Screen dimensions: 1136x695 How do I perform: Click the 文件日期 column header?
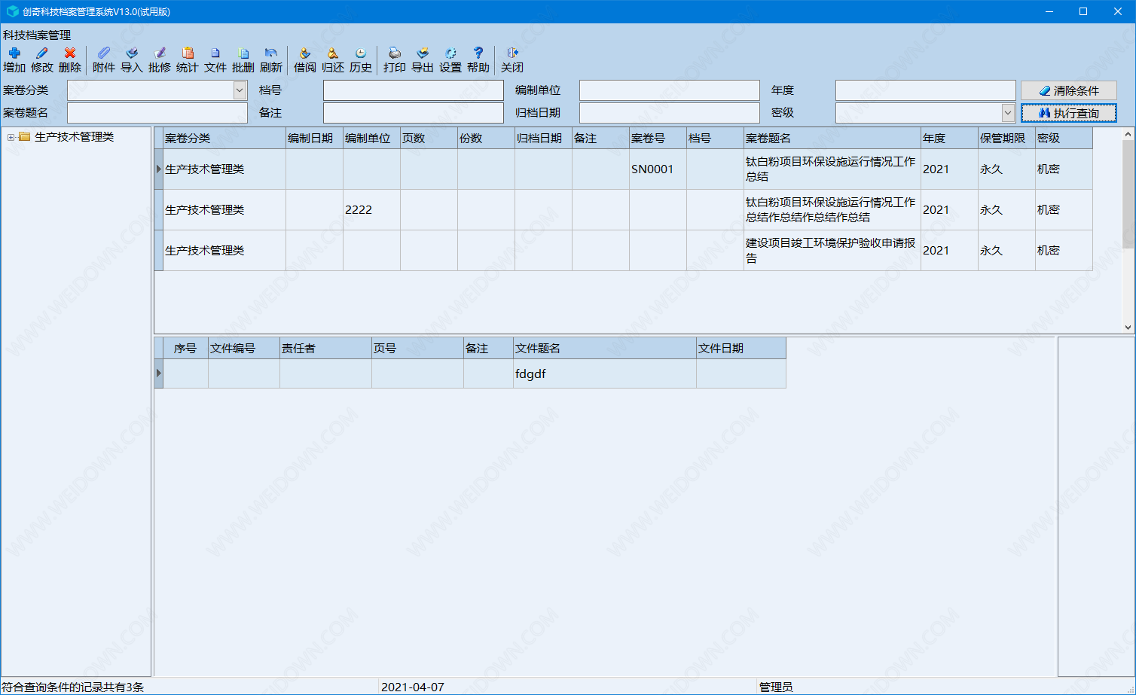click(x=741, y=349)
